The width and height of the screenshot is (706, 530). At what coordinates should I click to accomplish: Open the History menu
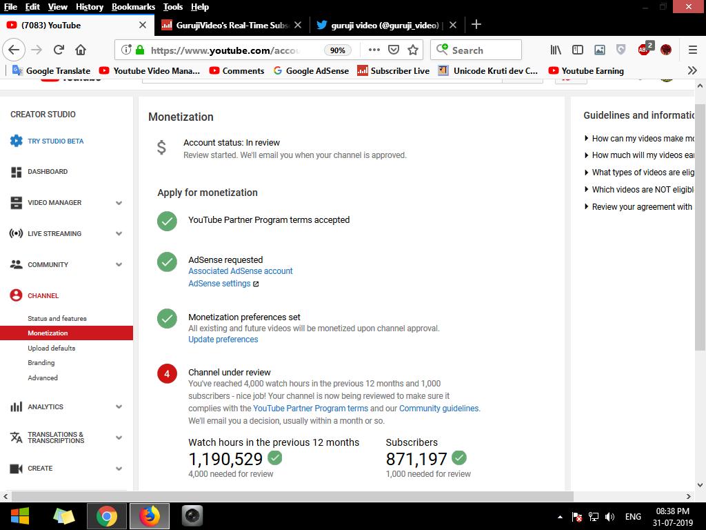[89, 7]
